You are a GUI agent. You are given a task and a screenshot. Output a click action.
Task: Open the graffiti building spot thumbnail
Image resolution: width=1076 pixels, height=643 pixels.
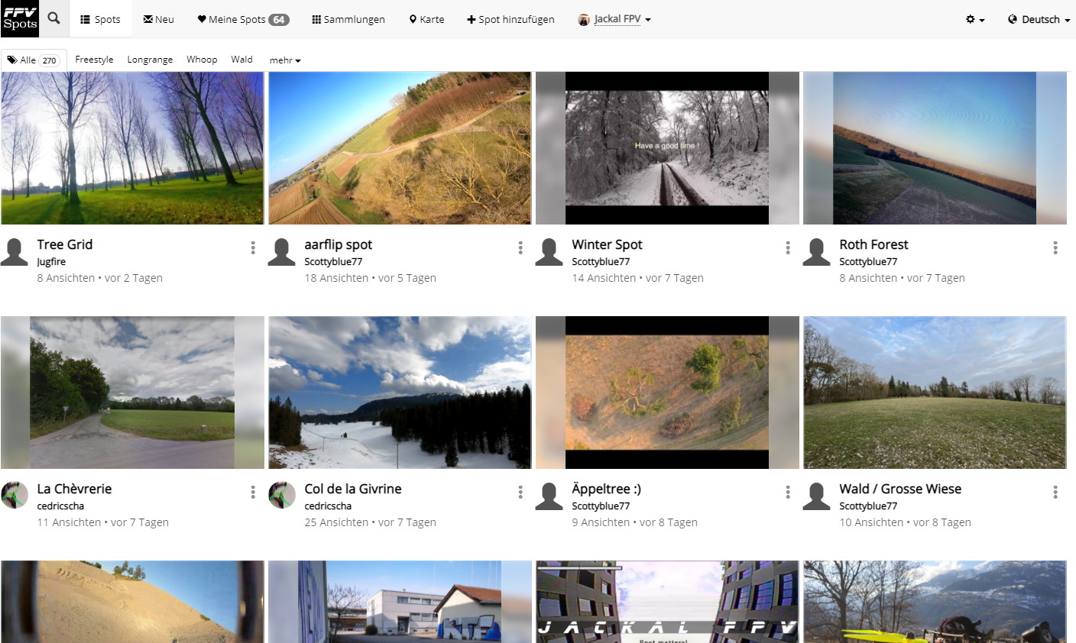400,602
